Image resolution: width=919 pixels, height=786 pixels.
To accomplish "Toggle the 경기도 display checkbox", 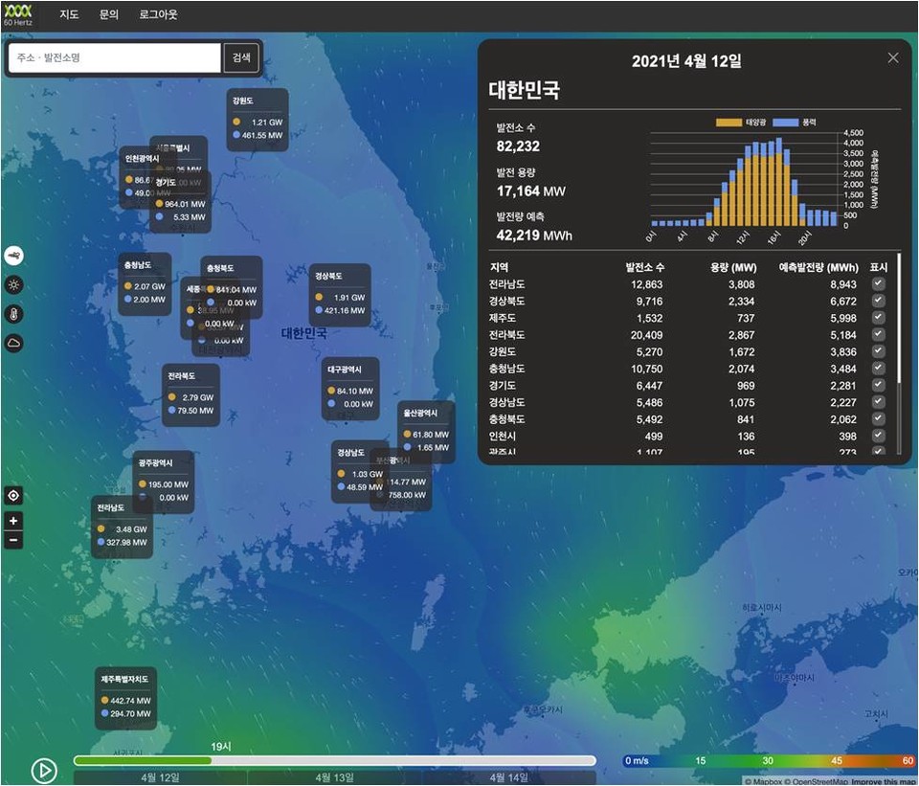I will click(878, 385).
